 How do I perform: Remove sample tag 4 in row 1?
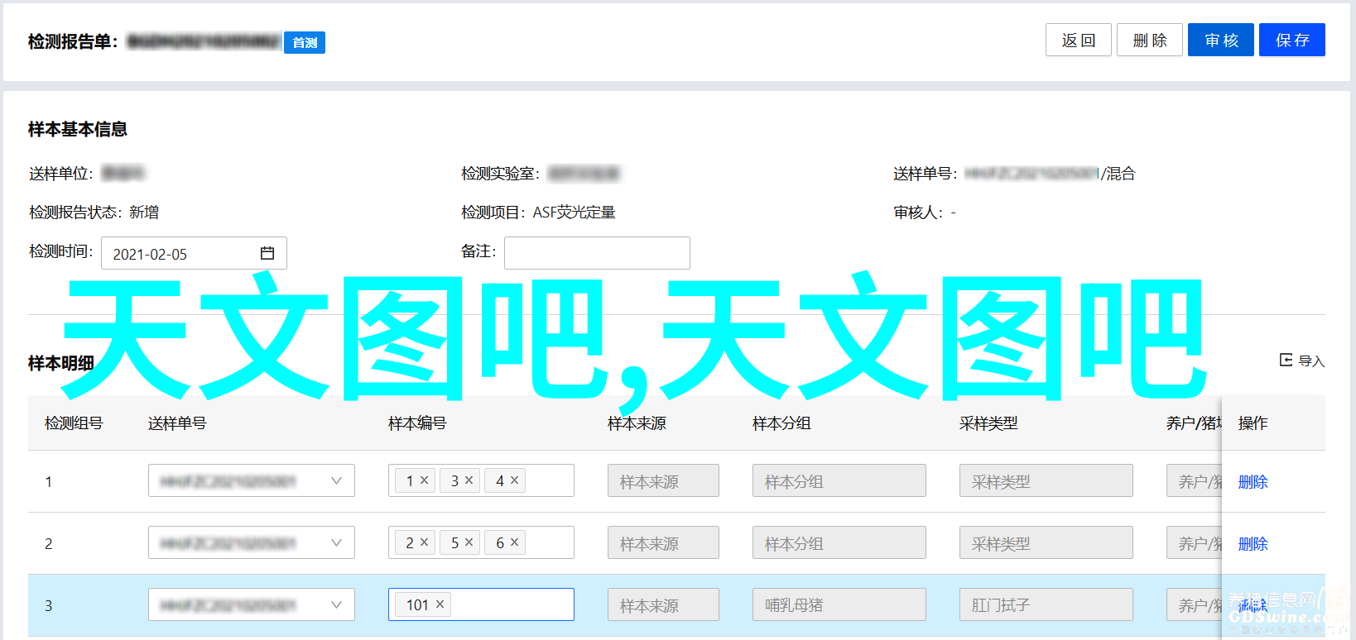pos(515,480)
